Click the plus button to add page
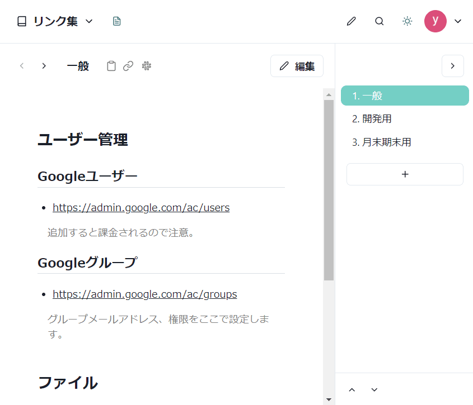 coord(405,174)
